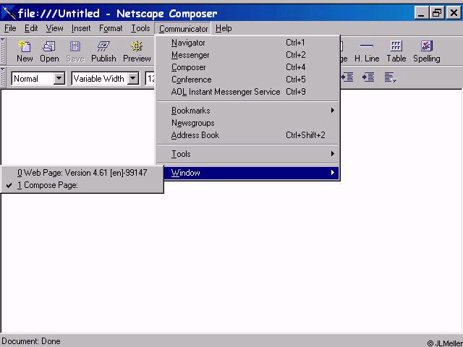Open the Address Book entry
463x347 pixels.
click(248, 135)
